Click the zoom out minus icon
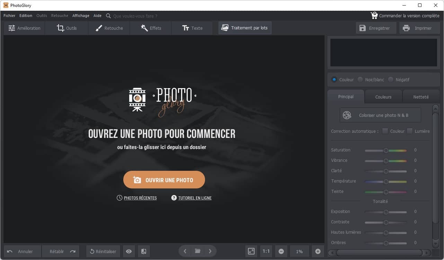 (x=281, y=251)
